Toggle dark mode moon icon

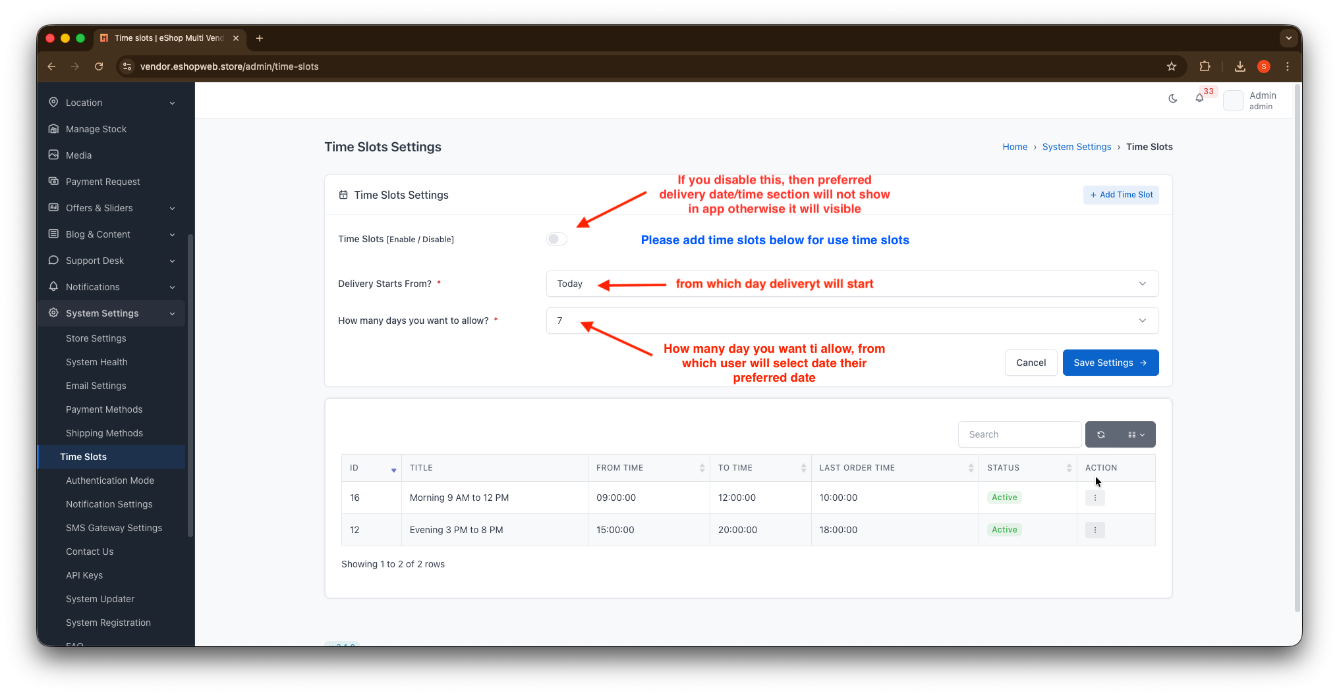(1172, 99)
